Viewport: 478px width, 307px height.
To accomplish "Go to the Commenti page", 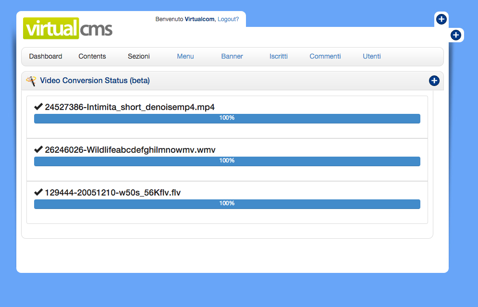I will tap(325, 56).
